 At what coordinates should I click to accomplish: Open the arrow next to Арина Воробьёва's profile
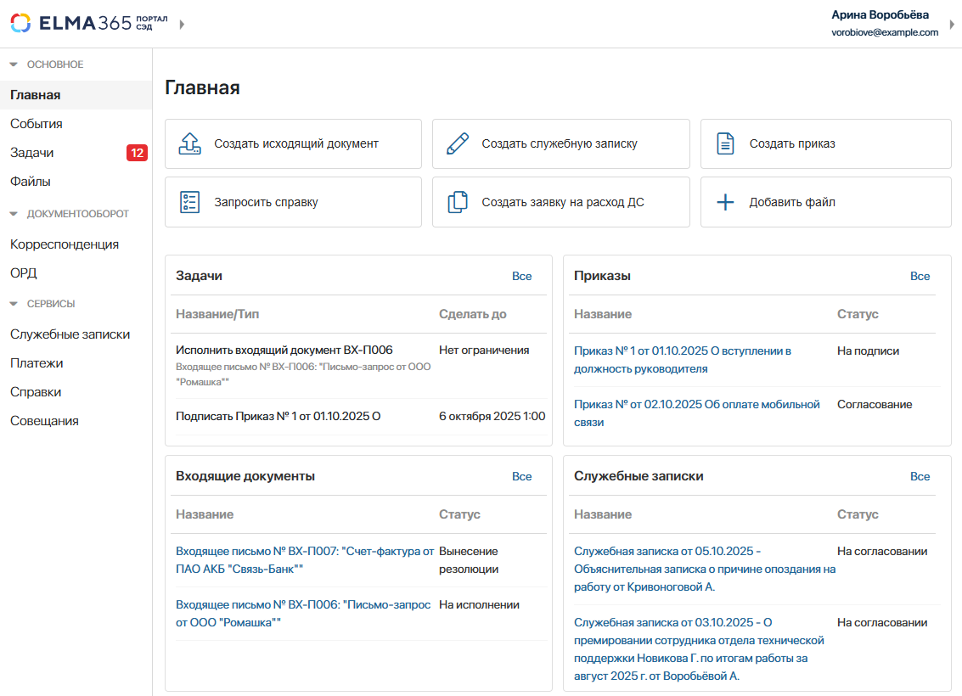coord(951,24)
